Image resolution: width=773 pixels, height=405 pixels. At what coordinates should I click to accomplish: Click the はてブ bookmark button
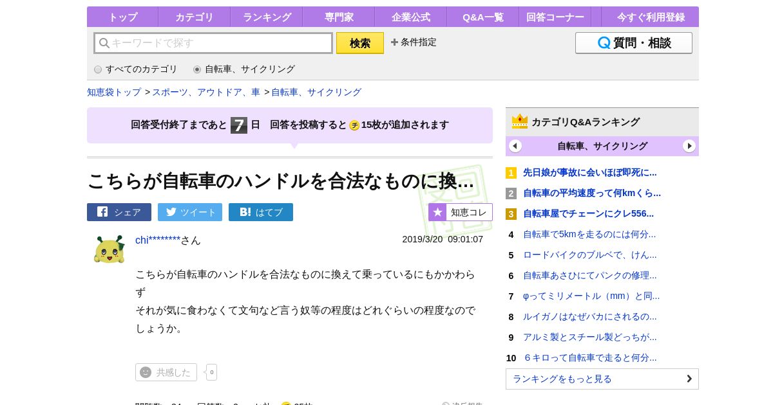click(x=261, y=212)
